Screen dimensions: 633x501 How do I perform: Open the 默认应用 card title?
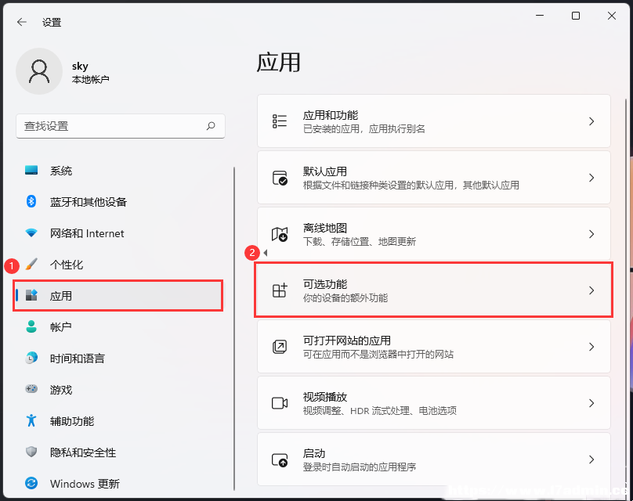point(325,171)
